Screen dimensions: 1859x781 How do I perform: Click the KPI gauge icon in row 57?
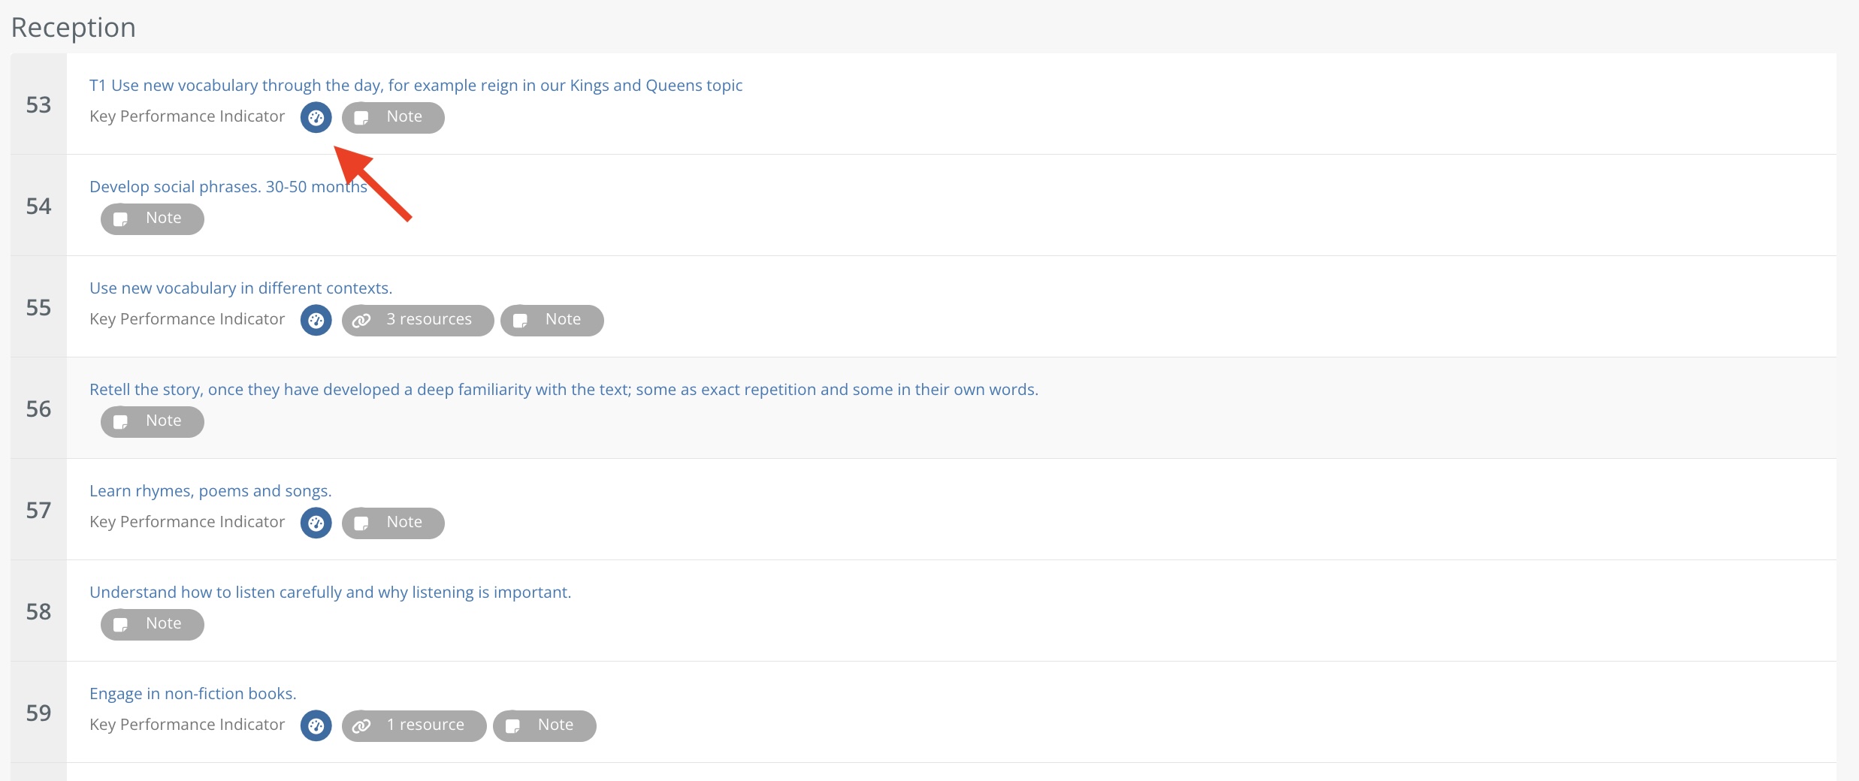coord(316,523)
